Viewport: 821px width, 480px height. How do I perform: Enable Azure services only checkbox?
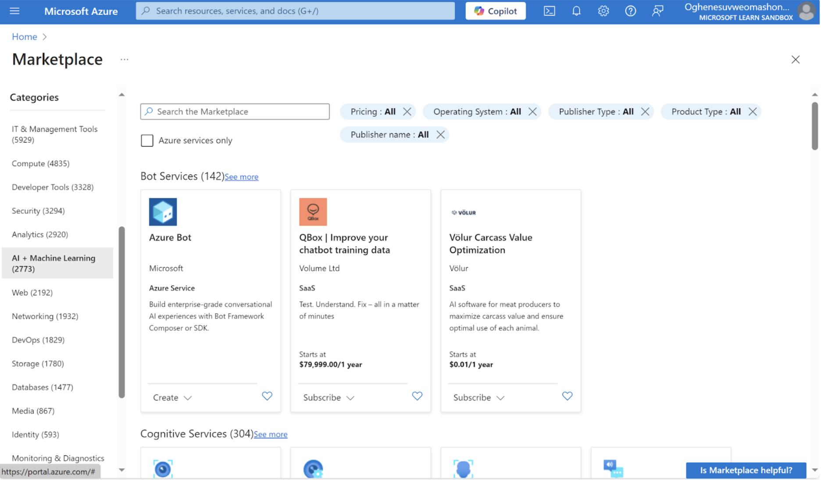[147, 141]
